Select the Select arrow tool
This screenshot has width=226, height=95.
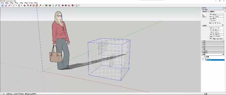click(x=2, y=6)
